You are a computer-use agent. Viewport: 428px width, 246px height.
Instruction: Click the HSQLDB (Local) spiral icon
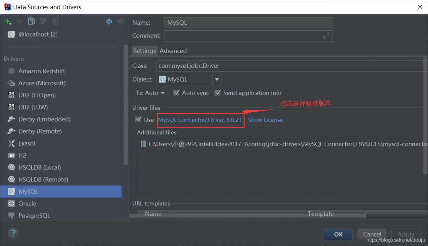click(11, 167)
